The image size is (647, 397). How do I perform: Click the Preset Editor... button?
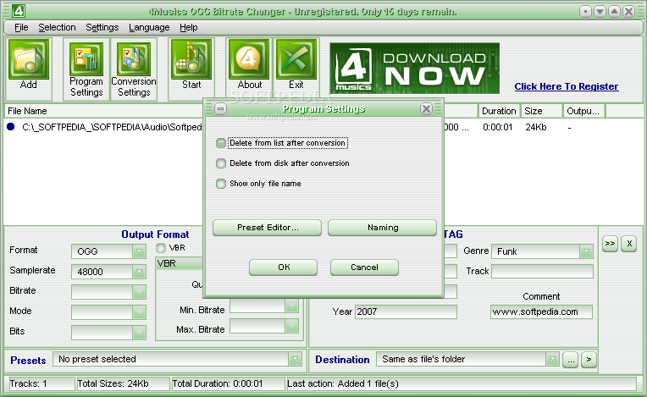coord(267,228)
